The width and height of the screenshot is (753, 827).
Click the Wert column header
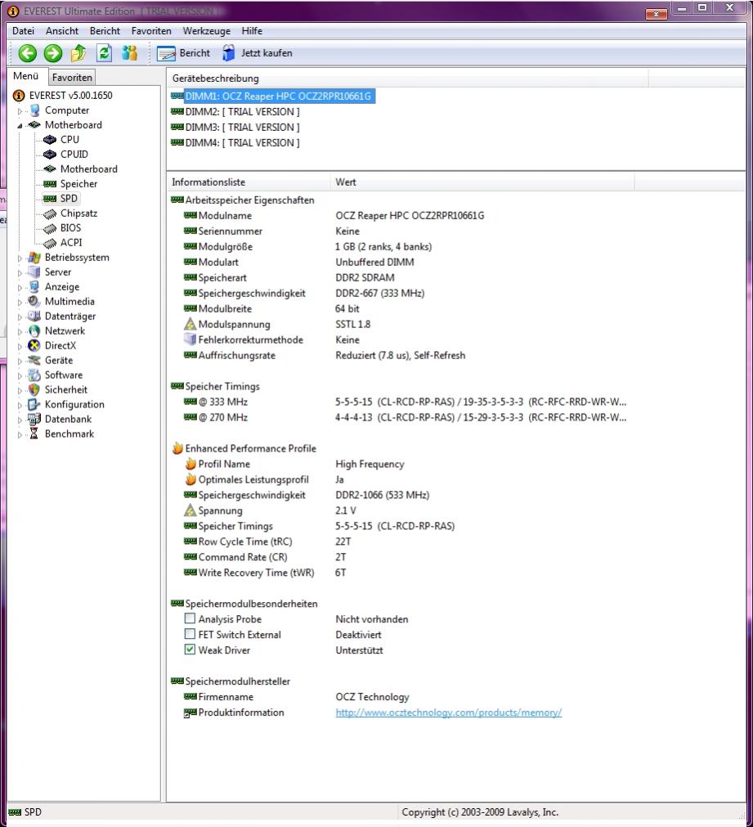482,182
